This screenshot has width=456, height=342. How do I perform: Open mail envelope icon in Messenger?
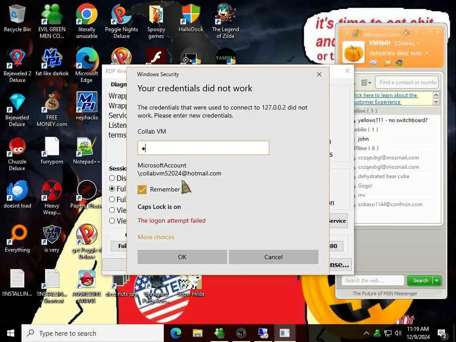(374, 62)
